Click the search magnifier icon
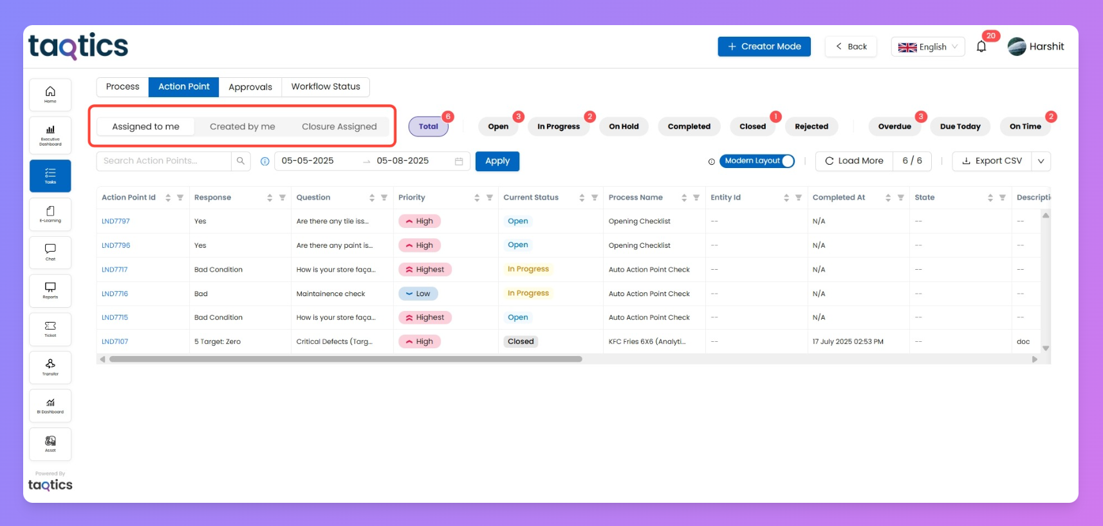 point(240,161)
